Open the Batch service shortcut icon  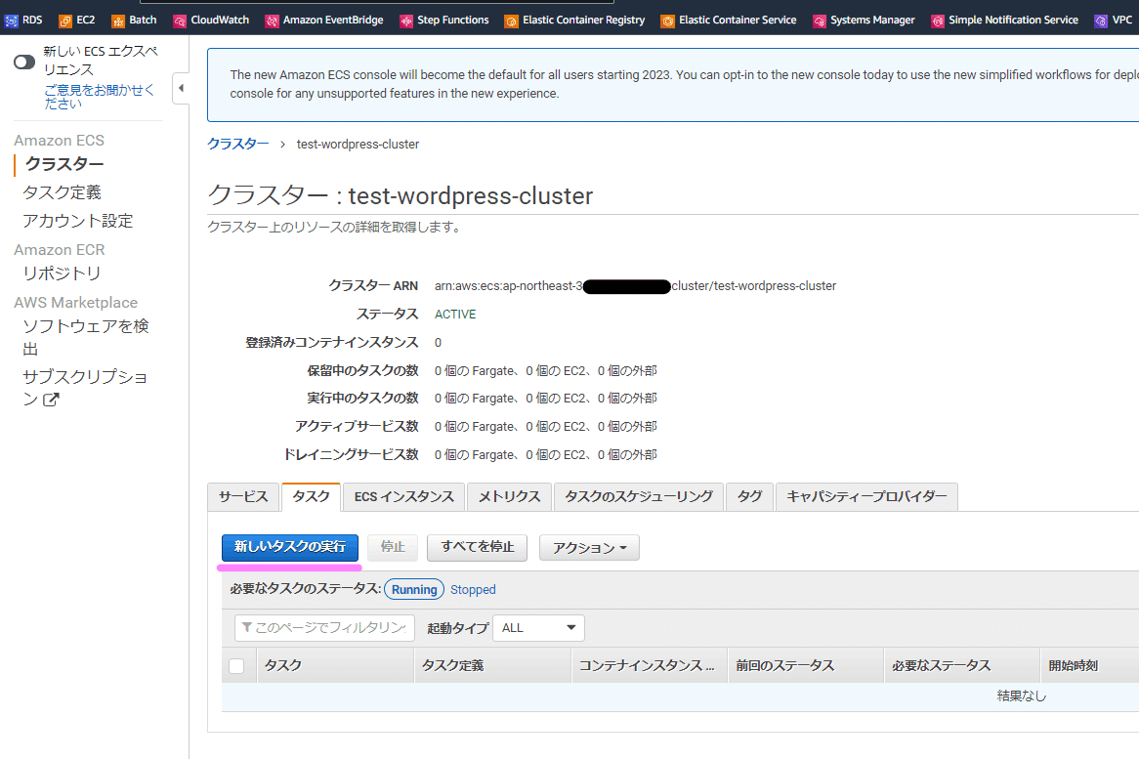pyautogui.click(x=117, y=21)
